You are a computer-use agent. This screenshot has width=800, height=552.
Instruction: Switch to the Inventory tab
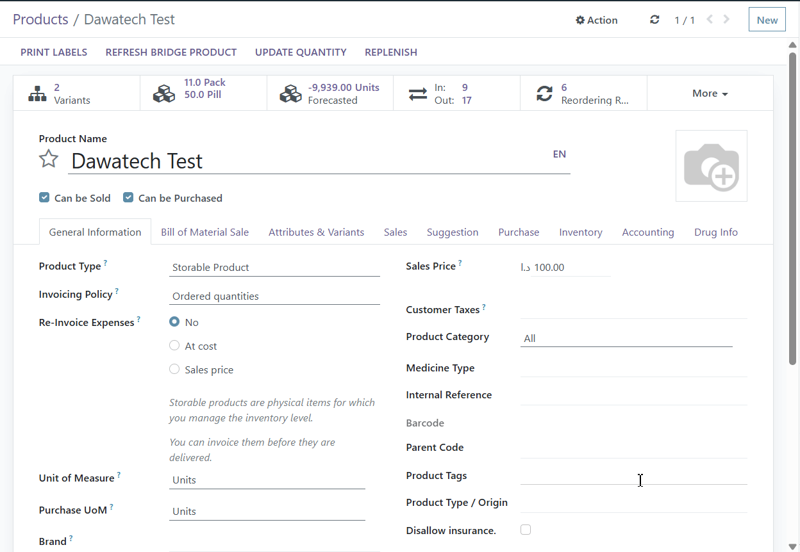580,232
